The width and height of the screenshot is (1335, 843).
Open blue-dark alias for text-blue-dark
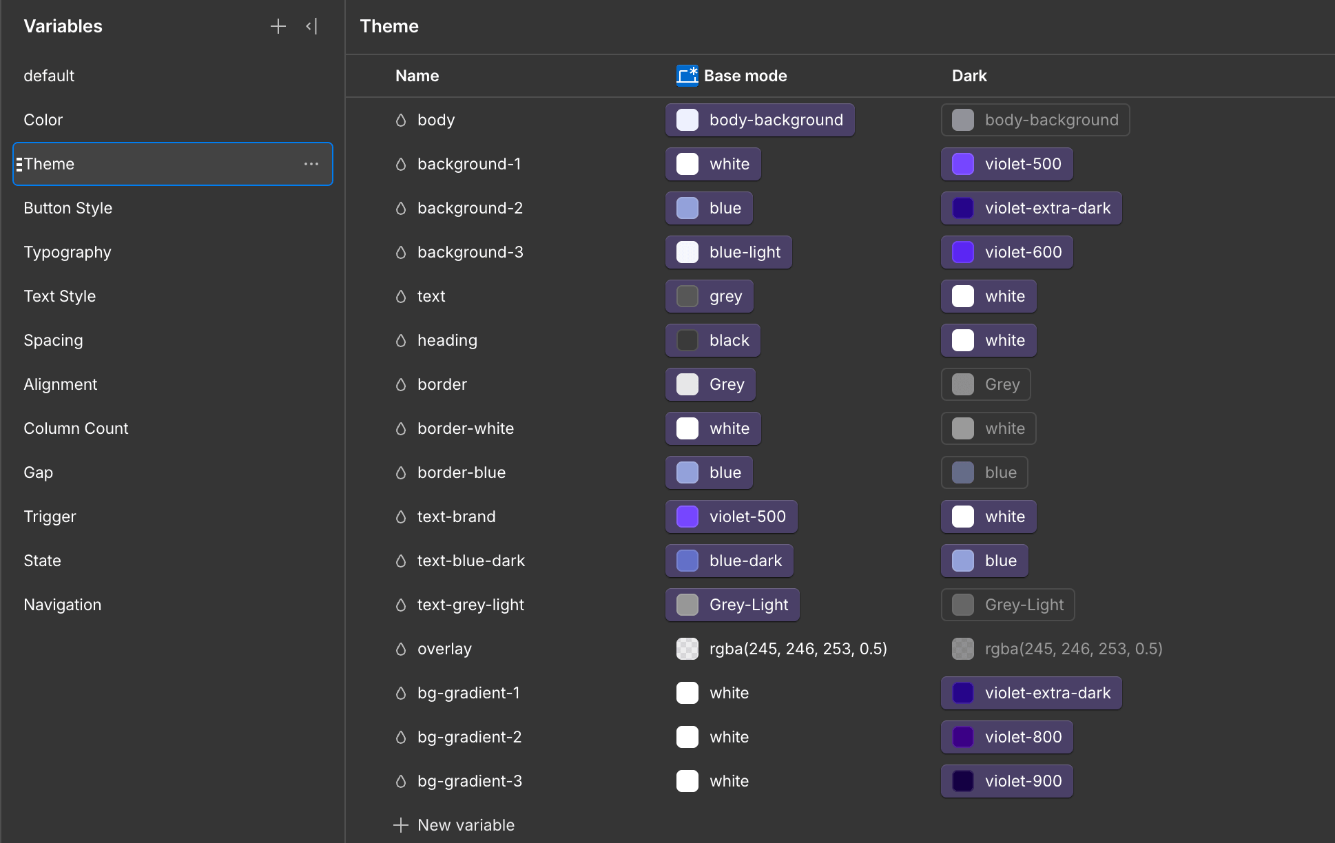(729, 561)
